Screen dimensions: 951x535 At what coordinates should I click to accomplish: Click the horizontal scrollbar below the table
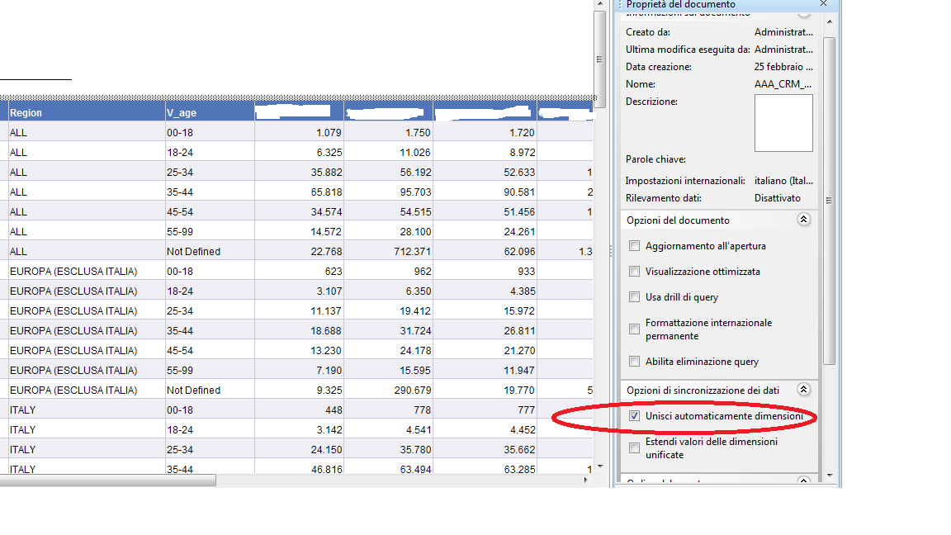(107, 479)
